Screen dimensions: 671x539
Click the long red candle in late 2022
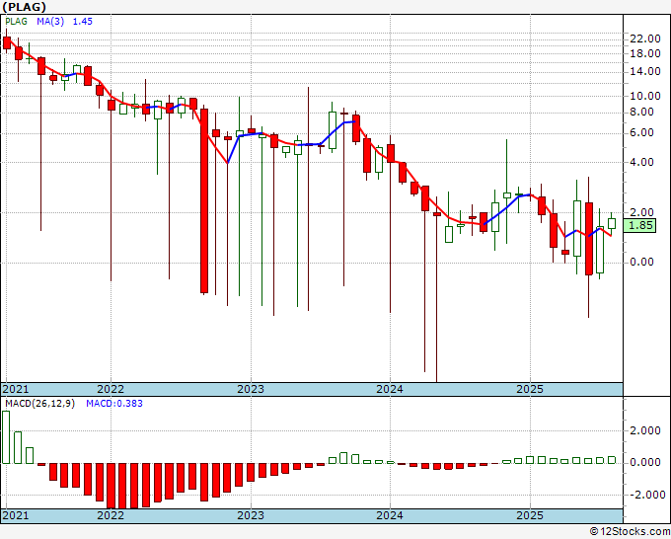(x=204, y=200)
